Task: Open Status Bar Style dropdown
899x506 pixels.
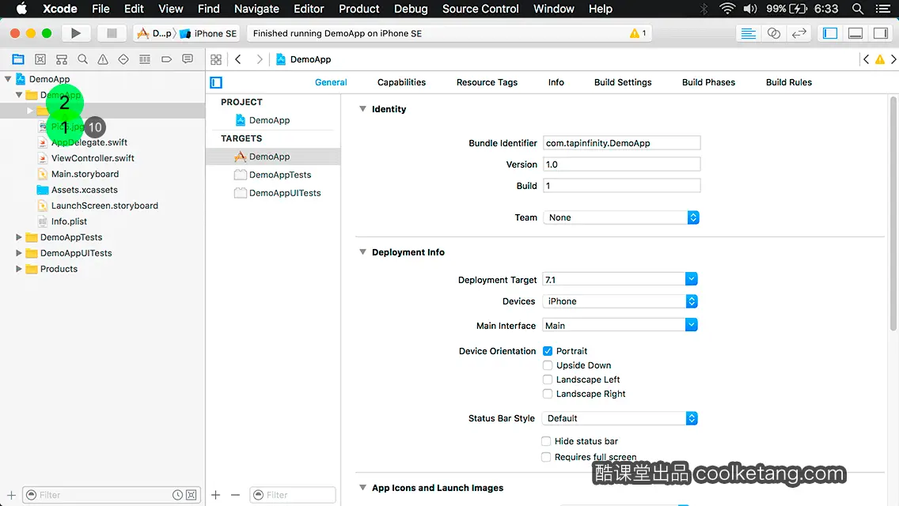Action: pyautogui.click(x=620, y=418)
